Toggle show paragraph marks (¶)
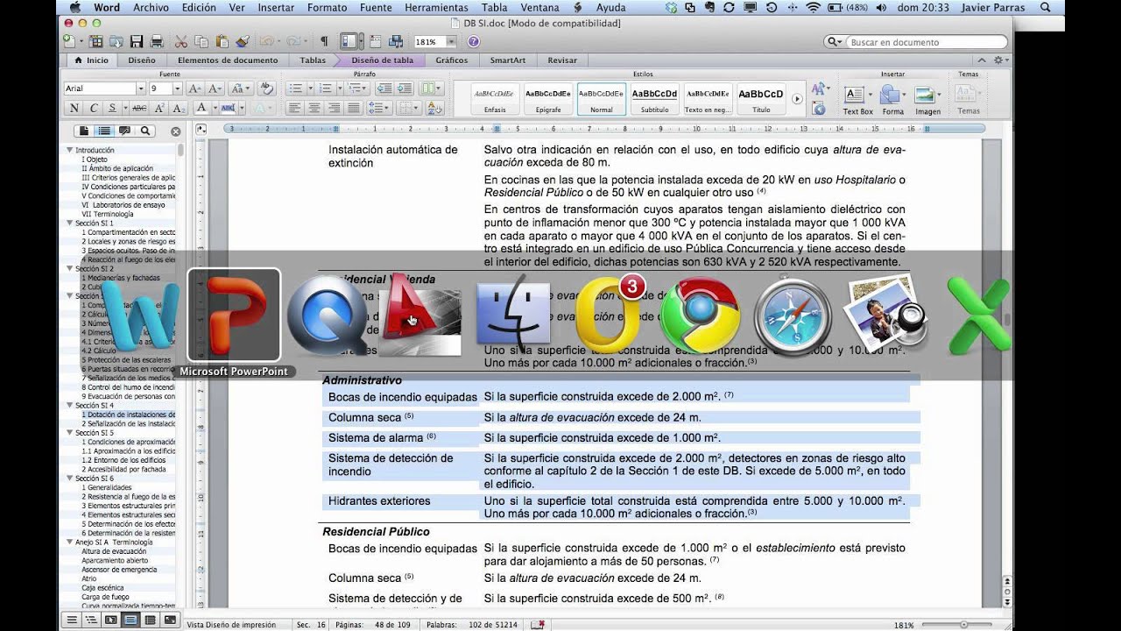Viewport: 1121px width, 631px height. (x=324, y=41)
